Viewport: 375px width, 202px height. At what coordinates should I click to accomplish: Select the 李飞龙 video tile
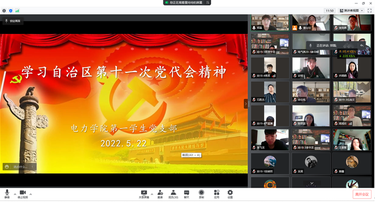pyautogui.click(x=270, y=140)
